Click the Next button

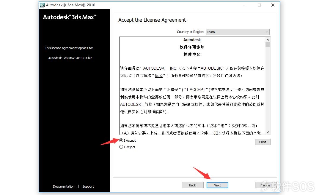click(x=217, y=185)
